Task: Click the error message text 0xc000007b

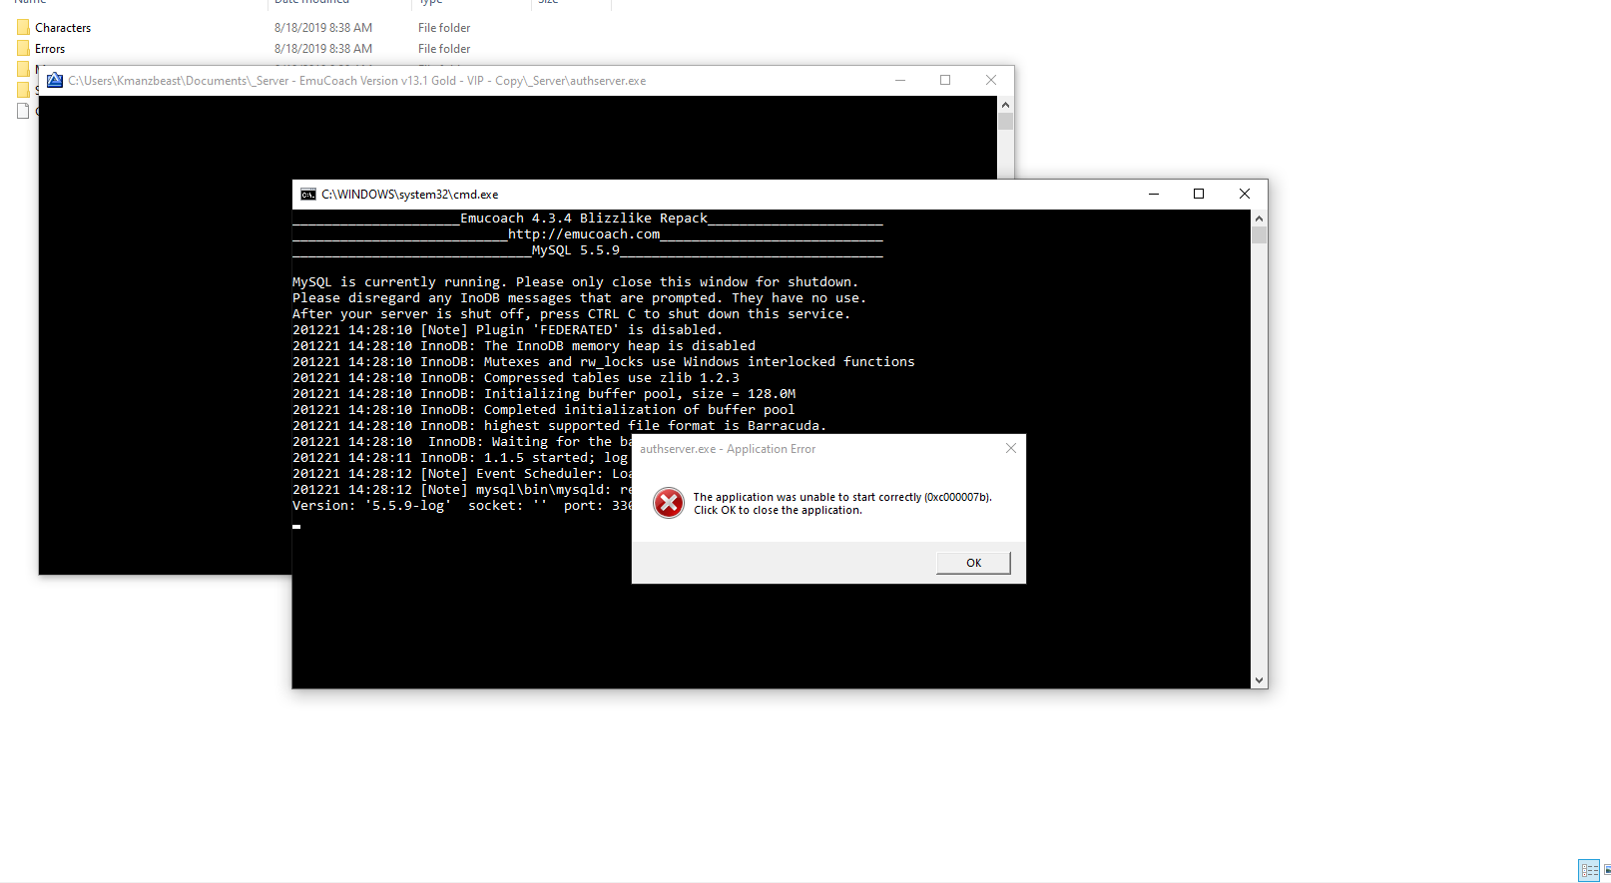Action: pos(957,497)
